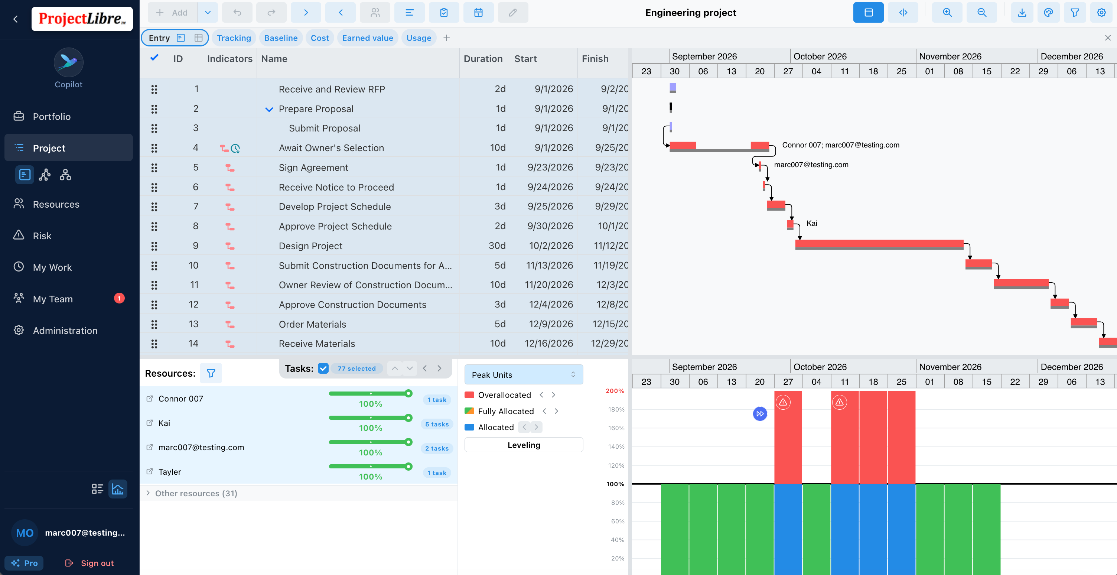Click the download export icon
The image size is (1117, 575).
[1022, 13]
